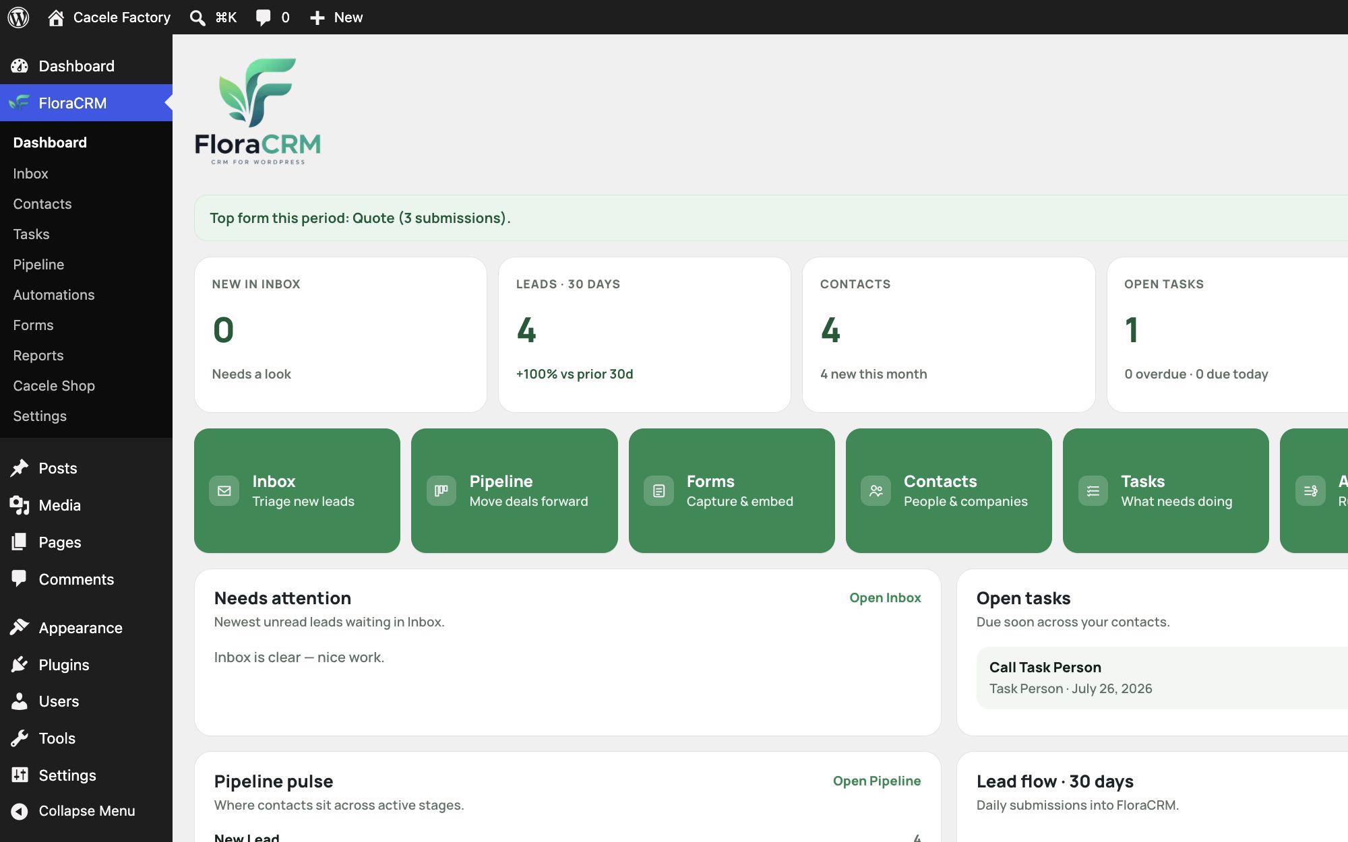
Task: Click the Pipeline pulse heading
Action: 274,781
